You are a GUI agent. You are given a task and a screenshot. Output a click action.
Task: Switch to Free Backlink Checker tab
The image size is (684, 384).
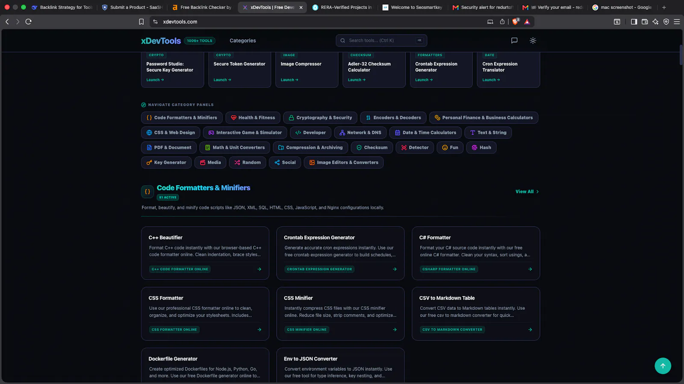(202, 7)
